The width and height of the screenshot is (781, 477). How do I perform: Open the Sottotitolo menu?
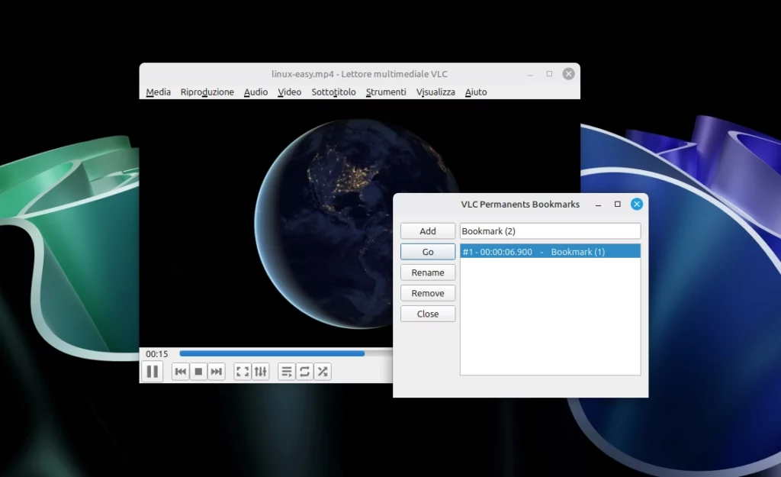[x=333, y=92]
